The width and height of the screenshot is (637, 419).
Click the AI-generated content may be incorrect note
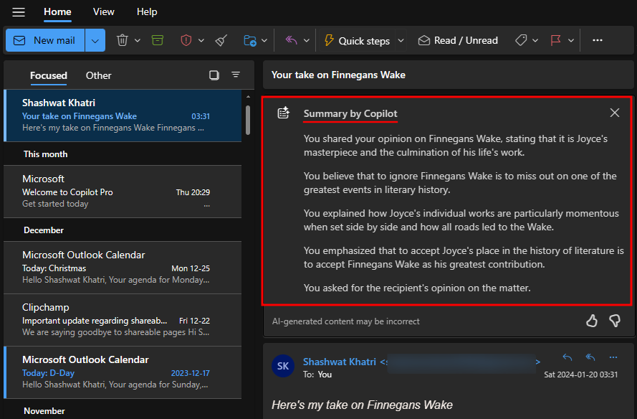[345, 321]
